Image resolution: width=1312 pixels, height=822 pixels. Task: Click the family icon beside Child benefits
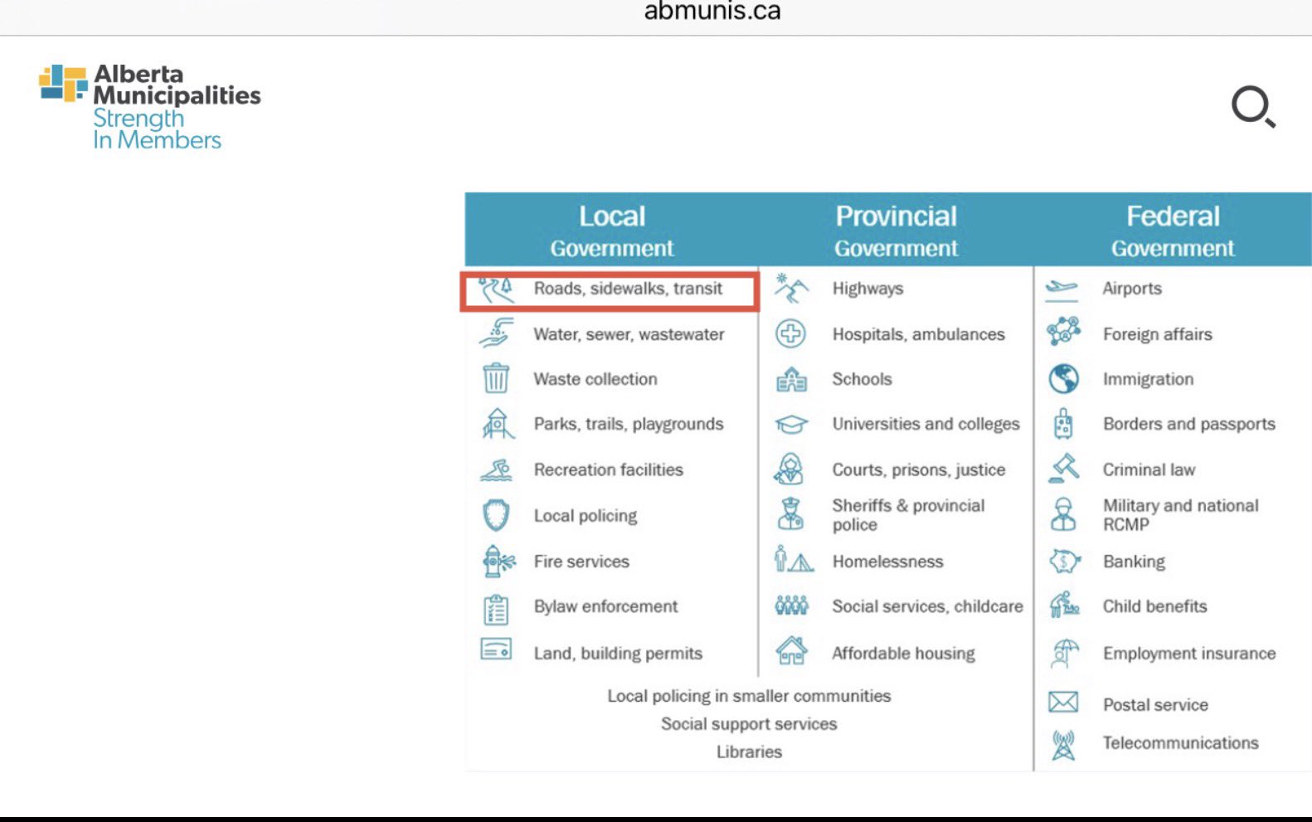(1064, 606)
